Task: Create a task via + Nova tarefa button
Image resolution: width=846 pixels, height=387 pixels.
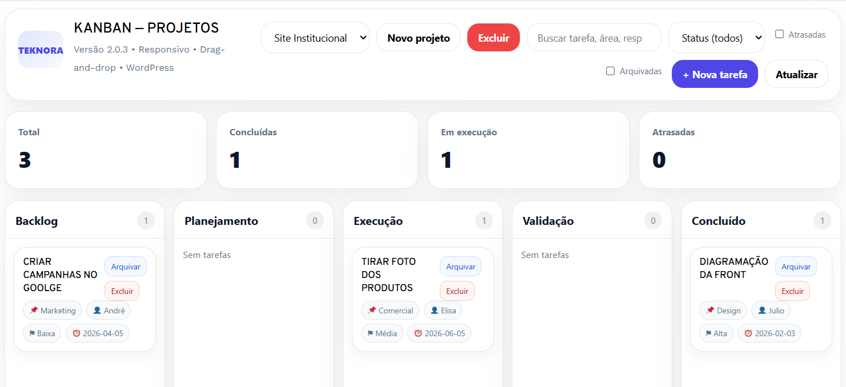Action: tap(715, 74)
